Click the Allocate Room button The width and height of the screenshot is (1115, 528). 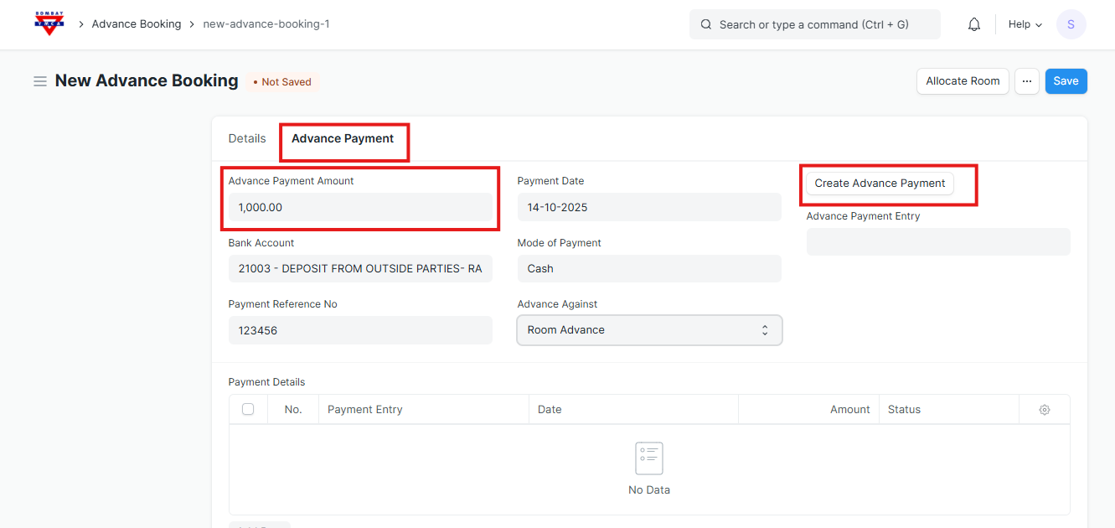click(x=963, y=81)
